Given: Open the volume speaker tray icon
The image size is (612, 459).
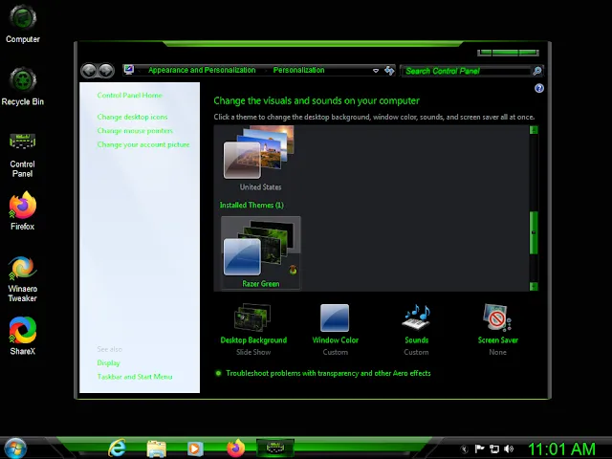Looking at the screenshot, I should 509,448.
